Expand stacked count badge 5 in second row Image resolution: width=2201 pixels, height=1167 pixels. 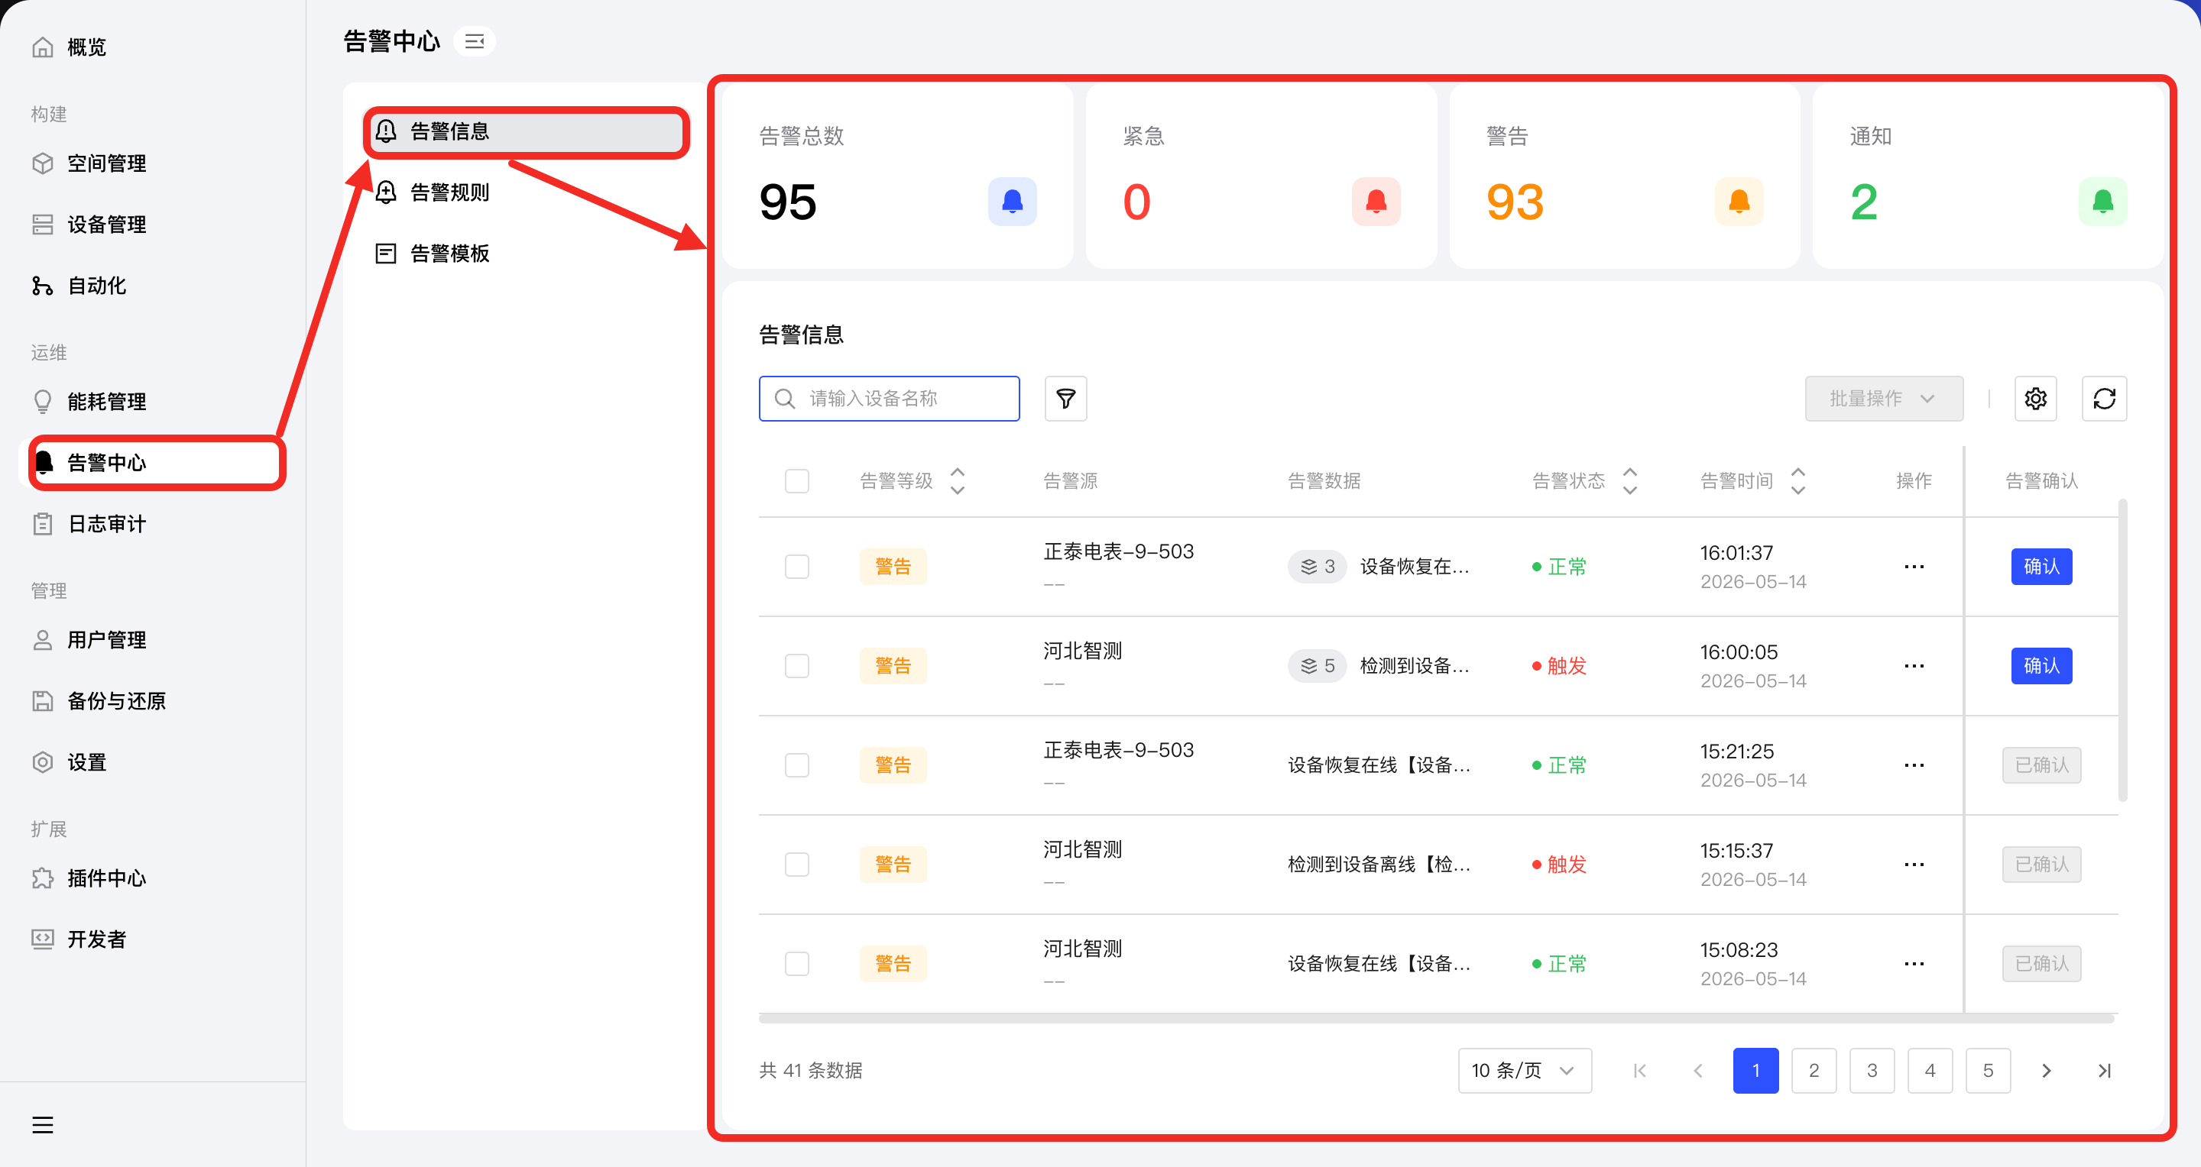click(1317, 666)
